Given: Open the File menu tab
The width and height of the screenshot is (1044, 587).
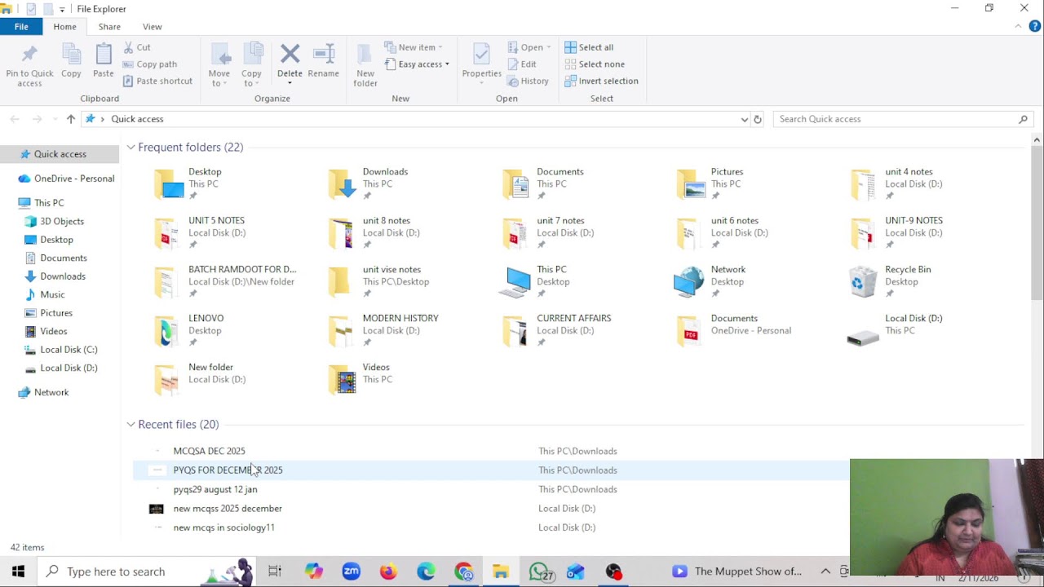Looking at the screenshot, I should (x=21, y=27).
